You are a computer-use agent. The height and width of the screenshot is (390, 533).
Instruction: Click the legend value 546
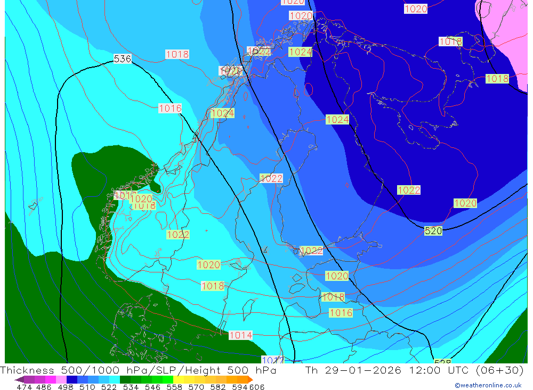pos(152,387)
